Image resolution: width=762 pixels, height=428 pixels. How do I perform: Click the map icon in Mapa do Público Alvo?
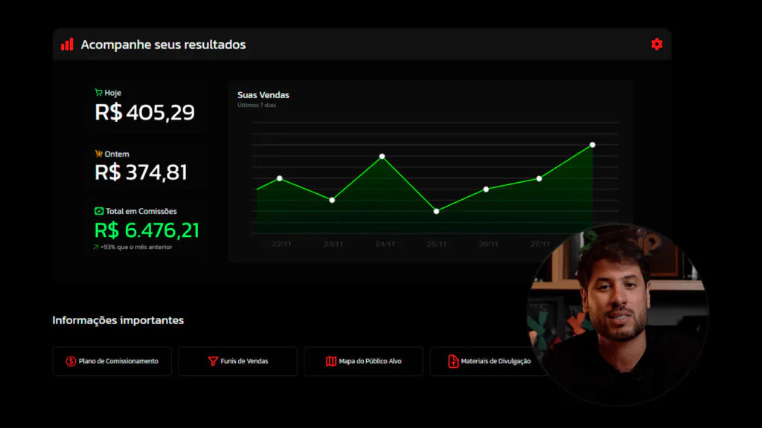tap(331, 361)
